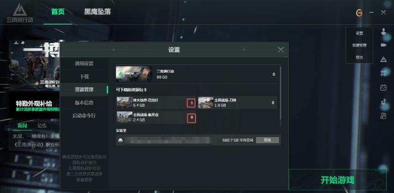The height and width of the screenshot is (193, 394).
Task: Switch to the 黑鹰坠落 tab
Action: tap(97, 12)
